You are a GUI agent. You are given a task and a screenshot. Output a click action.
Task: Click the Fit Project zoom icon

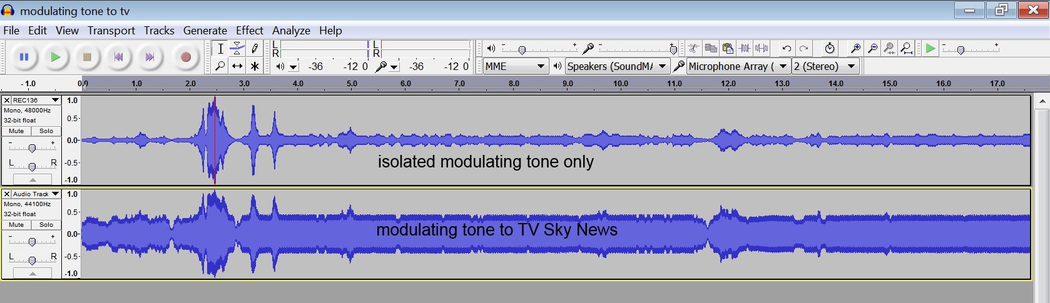click(x=906, y=48)
